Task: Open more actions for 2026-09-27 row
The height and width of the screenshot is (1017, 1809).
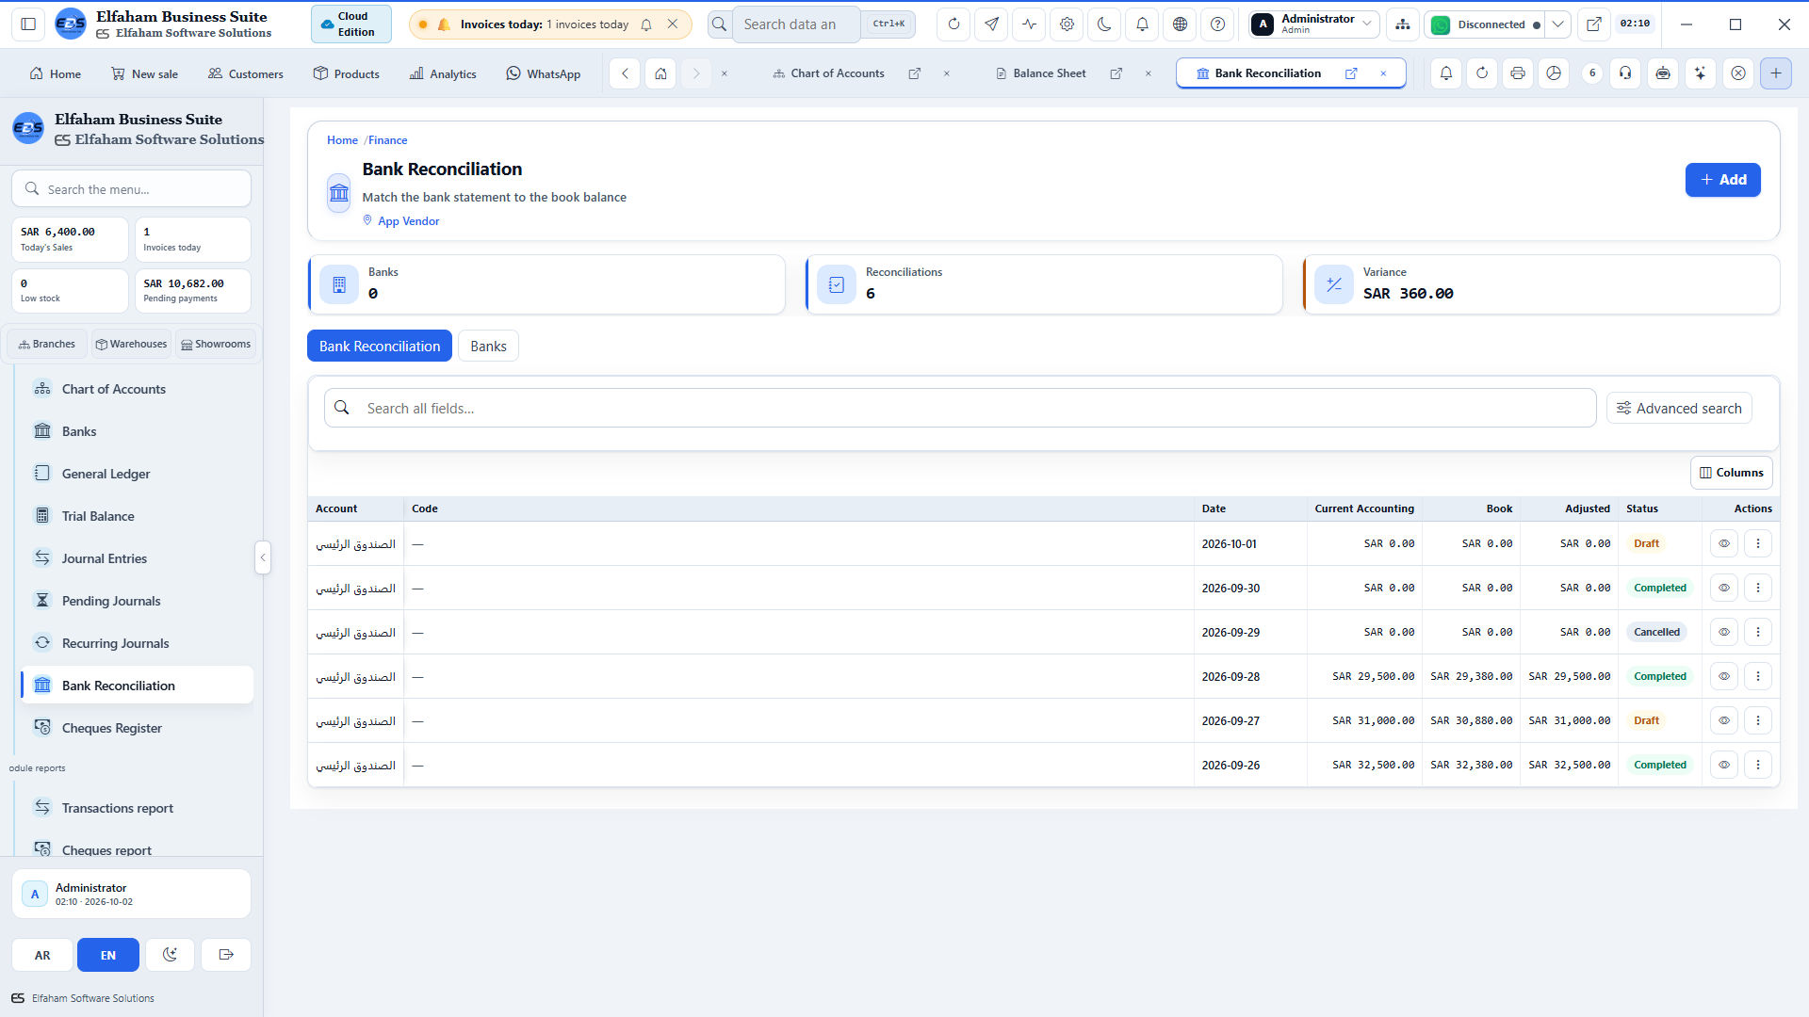Action: pos(1757,720)
